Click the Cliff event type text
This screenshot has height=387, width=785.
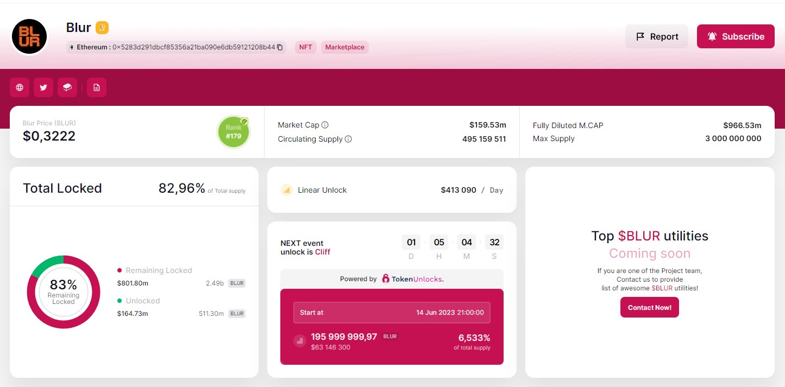coord(323,252)
